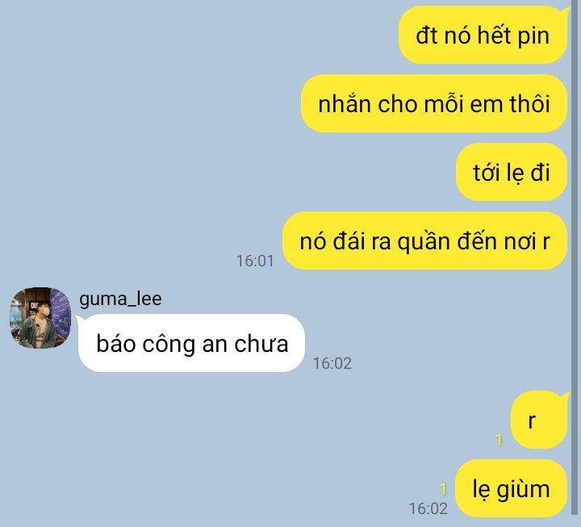
Task: Select the 'đt nó hết pin' message bubble
Action: (x=483, y=36)
